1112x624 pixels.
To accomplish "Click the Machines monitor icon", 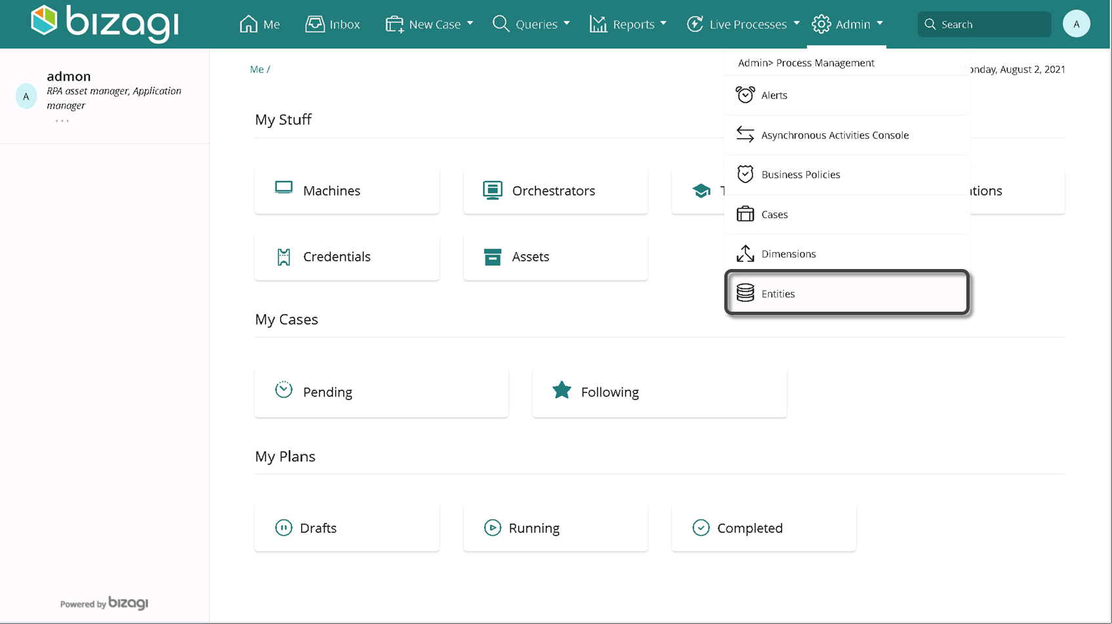I will pyautogui.click(x=283, y=188).
